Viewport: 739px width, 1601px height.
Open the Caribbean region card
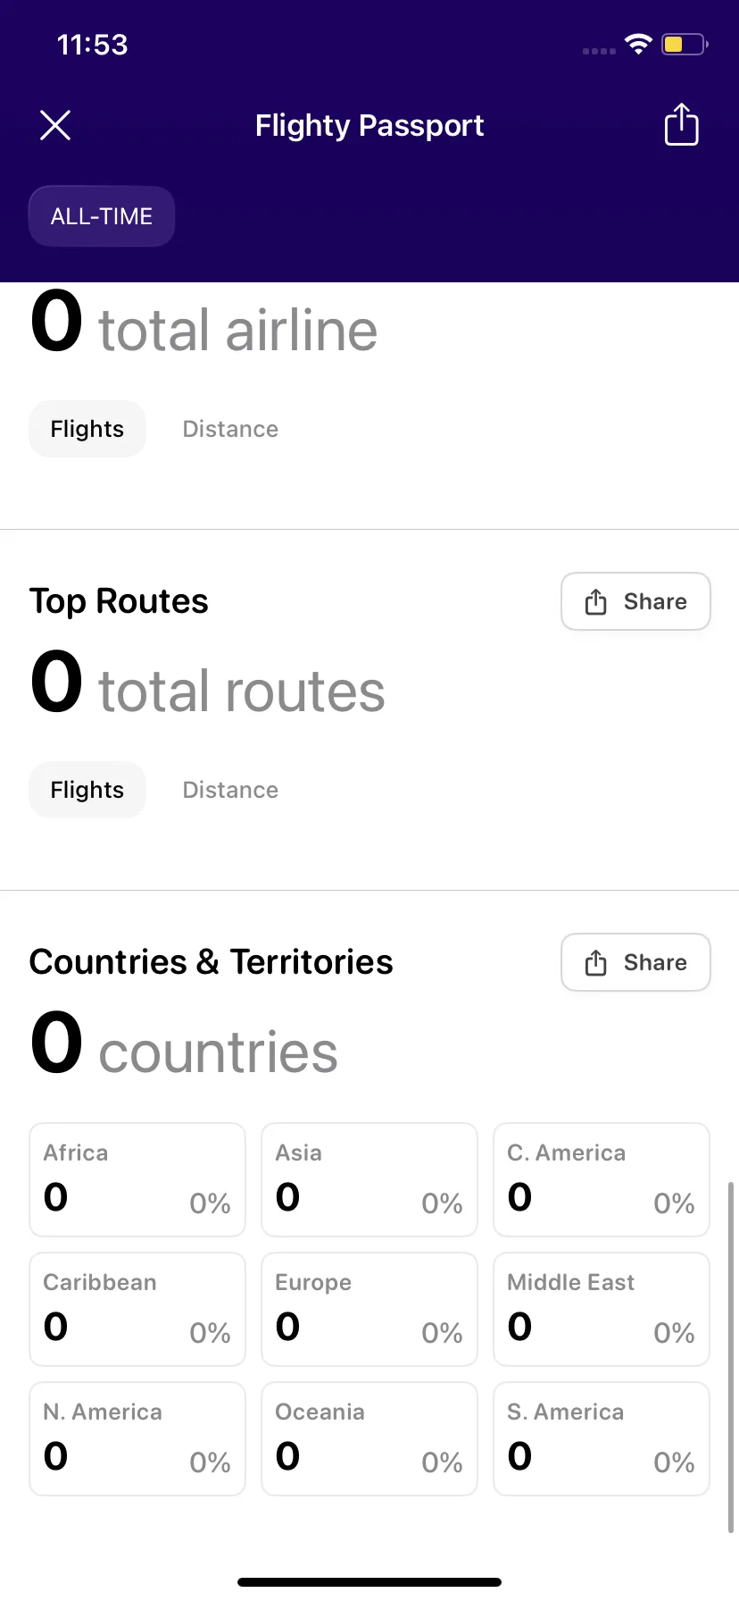[137, 1310]
